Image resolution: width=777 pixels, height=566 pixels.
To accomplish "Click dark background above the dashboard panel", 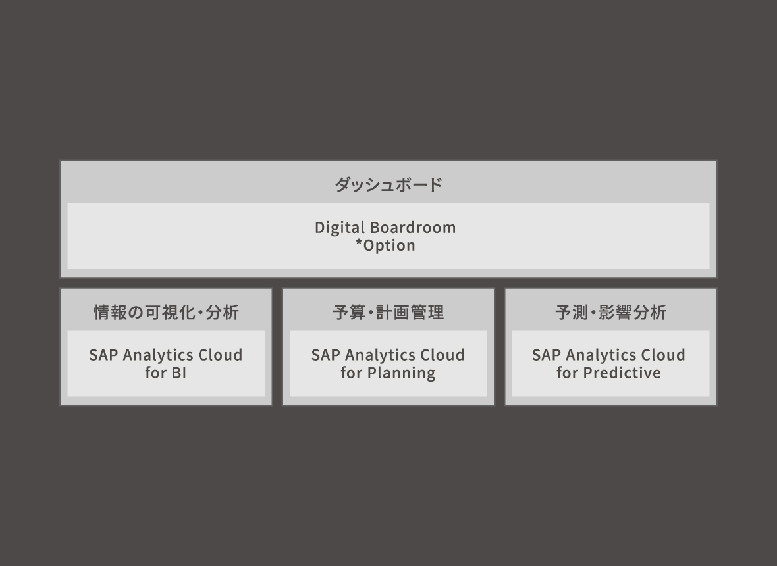I will click(388, 79).
